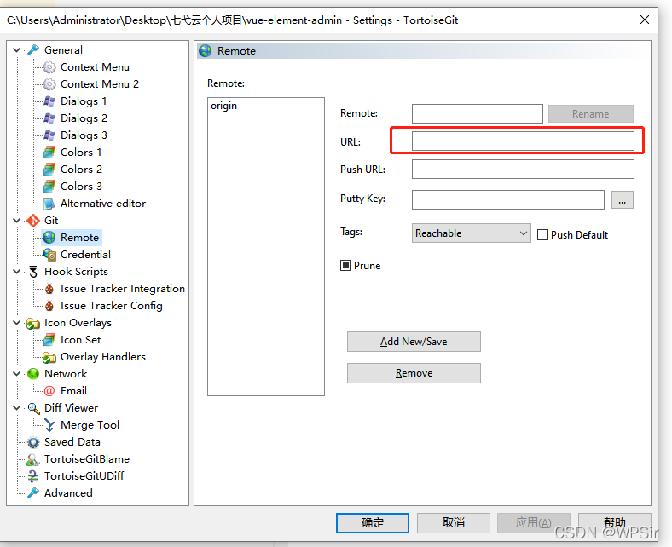Click the Remote globe icon in tree
Viewport: 672px width, 547px height.
coord(49,238)
